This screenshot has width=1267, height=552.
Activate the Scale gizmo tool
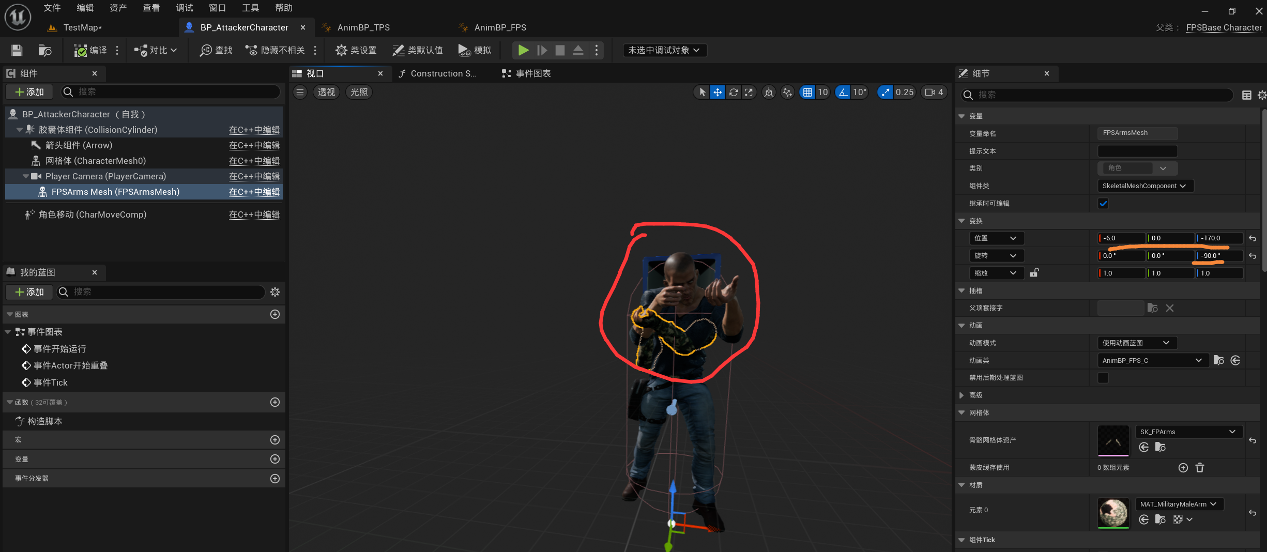749,92
